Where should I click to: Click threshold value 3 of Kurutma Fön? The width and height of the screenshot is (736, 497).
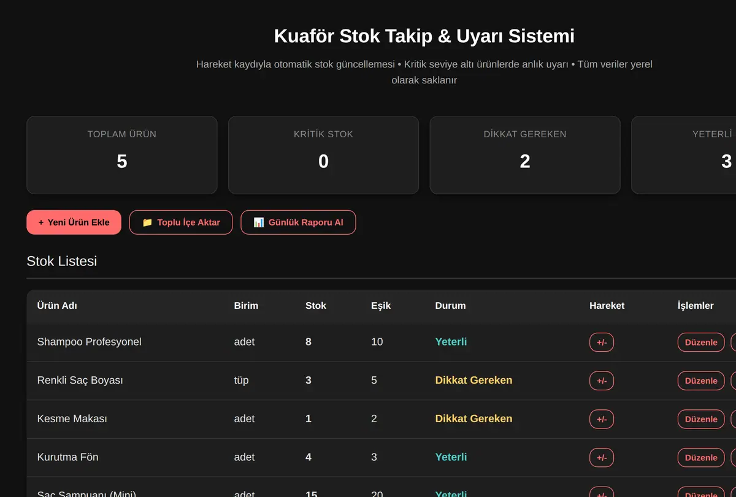pos(374,457)
